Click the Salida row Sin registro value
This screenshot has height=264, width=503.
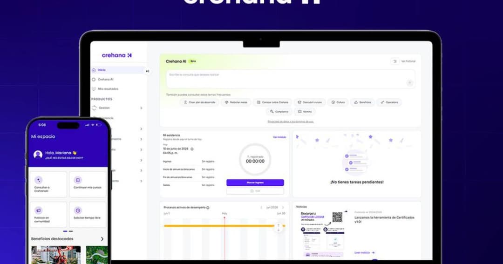pos(208,185)
